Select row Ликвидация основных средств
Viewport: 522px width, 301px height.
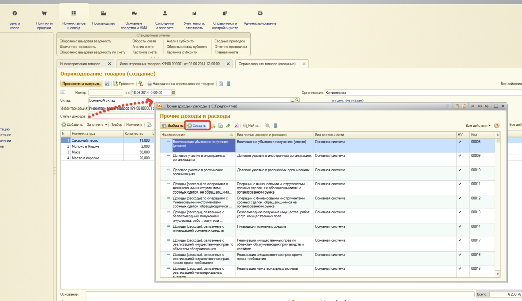328,230
